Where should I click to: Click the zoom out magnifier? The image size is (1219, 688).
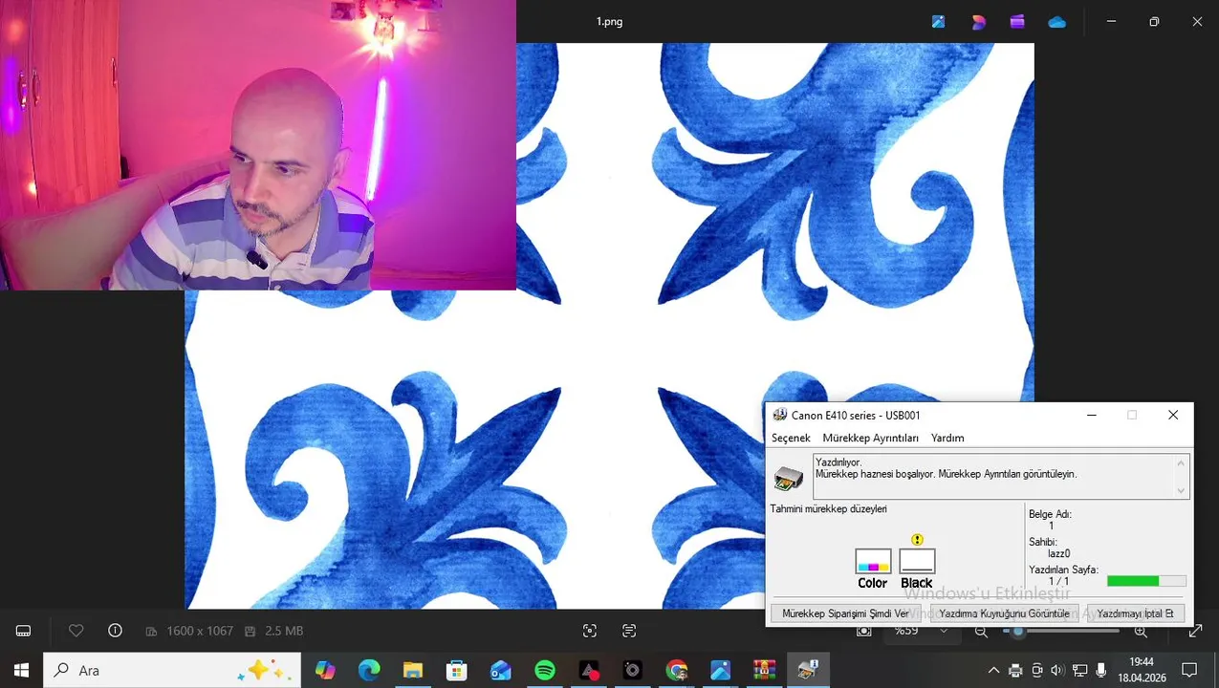point(981,631)
